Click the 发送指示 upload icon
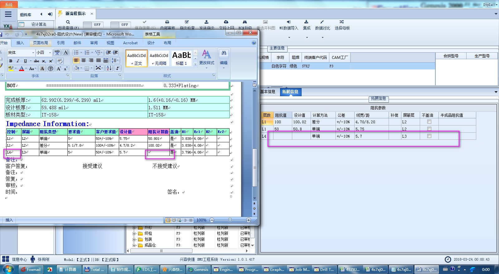The width and height of the screenshot is (499, 274). [206, 22]
